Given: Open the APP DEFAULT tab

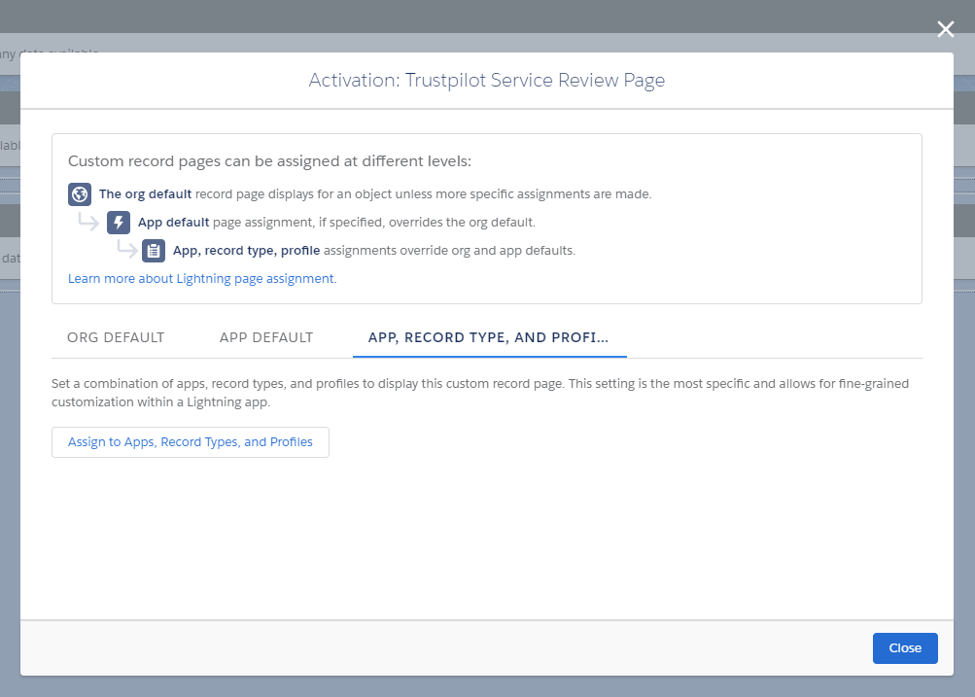Looking at the screenshot, I should tap(265, 337).
